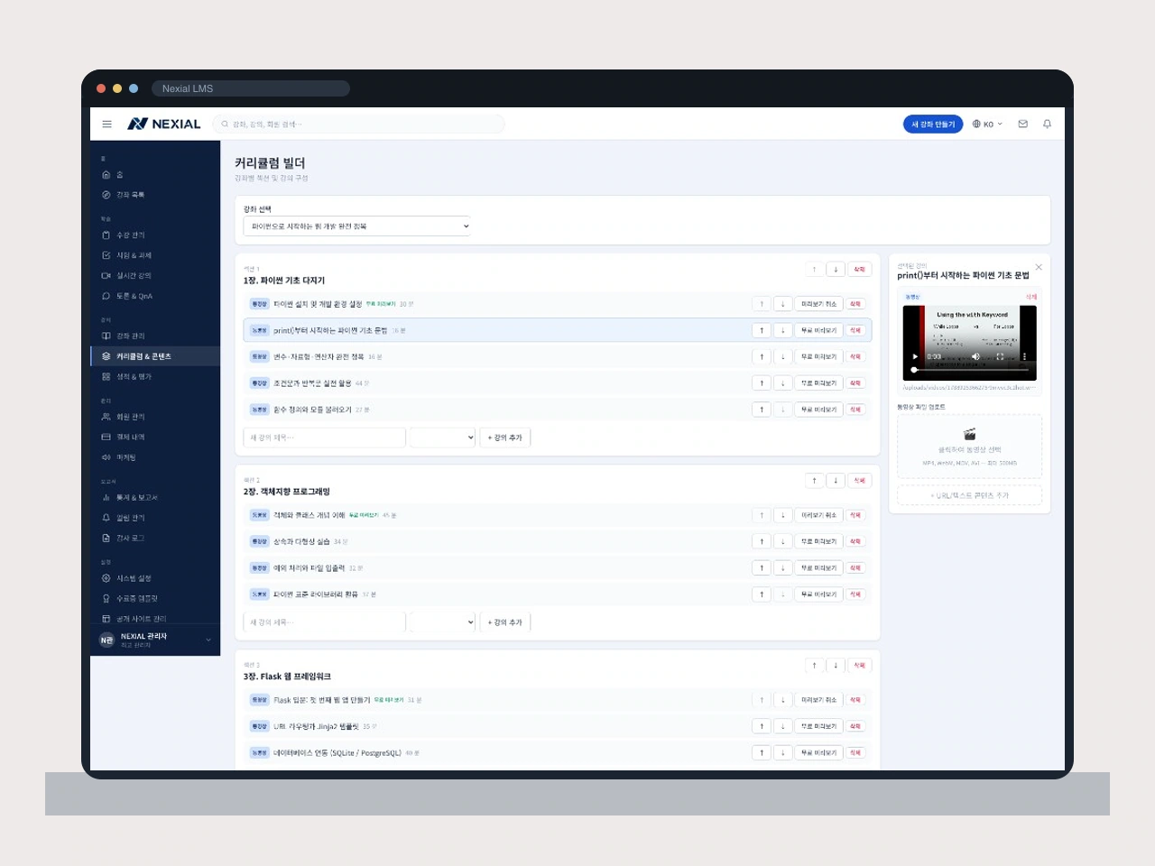Click the 새 강좌 만들기 button
Screen dimensions: 1155x866
click(x=933, y=124)
